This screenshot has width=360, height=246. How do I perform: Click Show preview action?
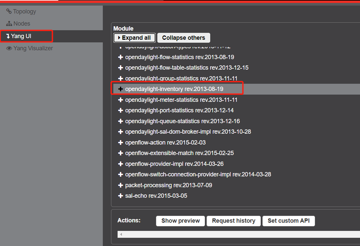click(x=180, y=221)
